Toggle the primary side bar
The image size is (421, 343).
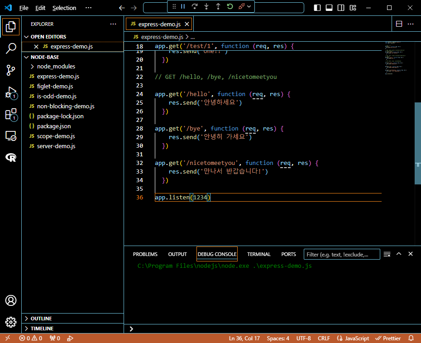317,8
